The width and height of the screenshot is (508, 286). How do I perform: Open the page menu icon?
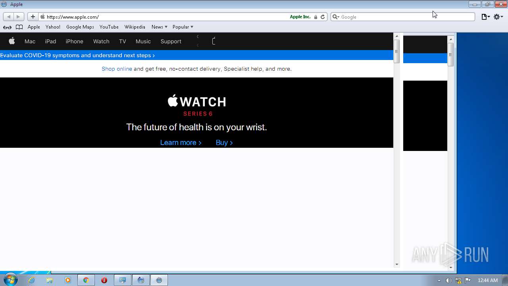click(x=485, y=17)
